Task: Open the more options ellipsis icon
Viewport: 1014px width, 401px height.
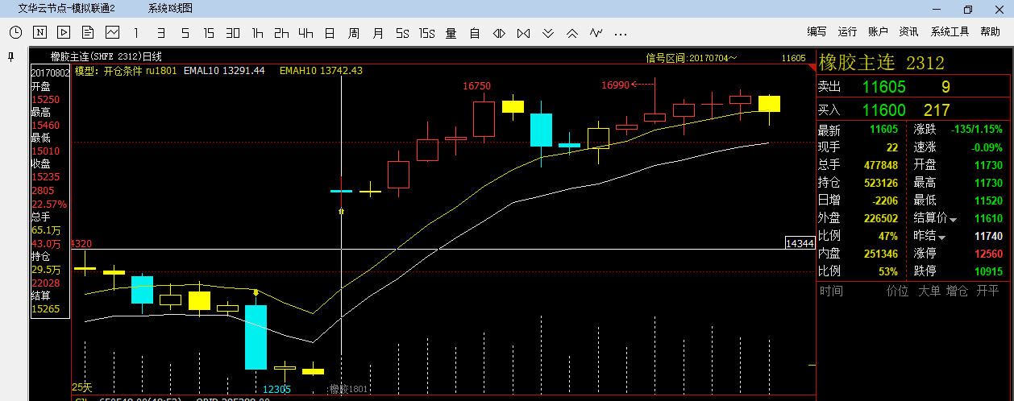Action: [620, 35]
